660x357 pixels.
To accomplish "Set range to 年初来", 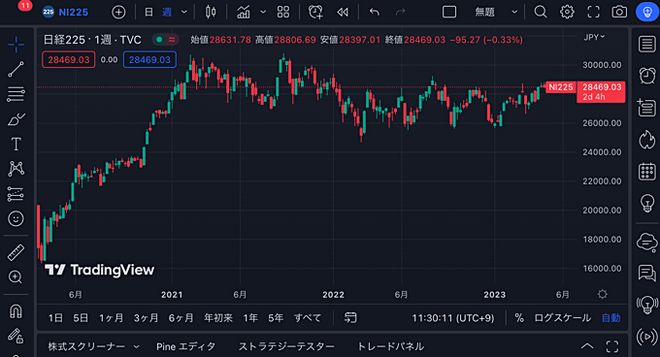I will pos(218,318).
